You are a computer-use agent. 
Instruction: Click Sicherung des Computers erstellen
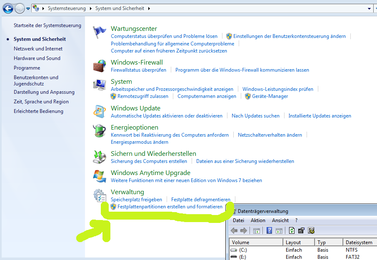pyautogui.click(x=149, y=161)
